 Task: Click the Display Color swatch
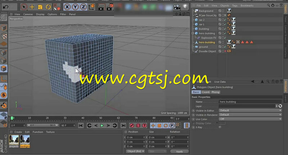[x=222, y=123]
